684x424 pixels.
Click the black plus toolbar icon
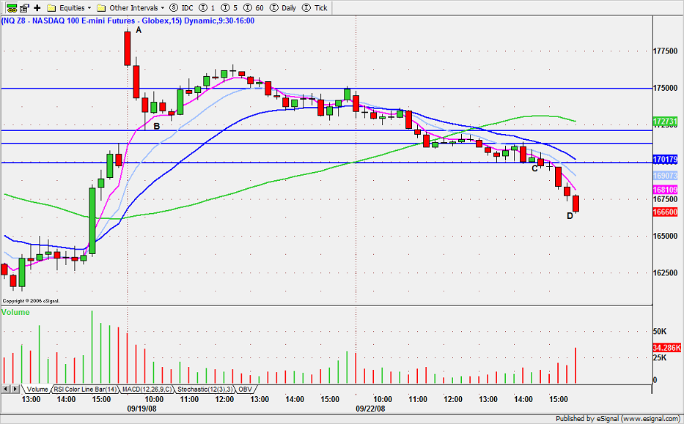pyautogui.click(x=37, y=8)
